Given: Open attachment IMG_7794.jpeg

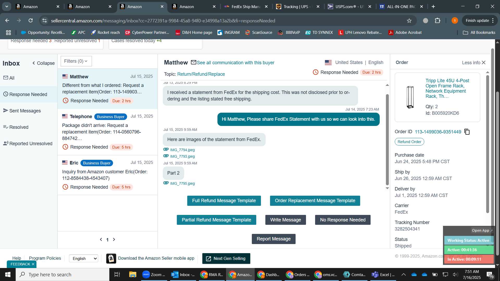Looking at the screenshot, I should (x=182, y=150).
